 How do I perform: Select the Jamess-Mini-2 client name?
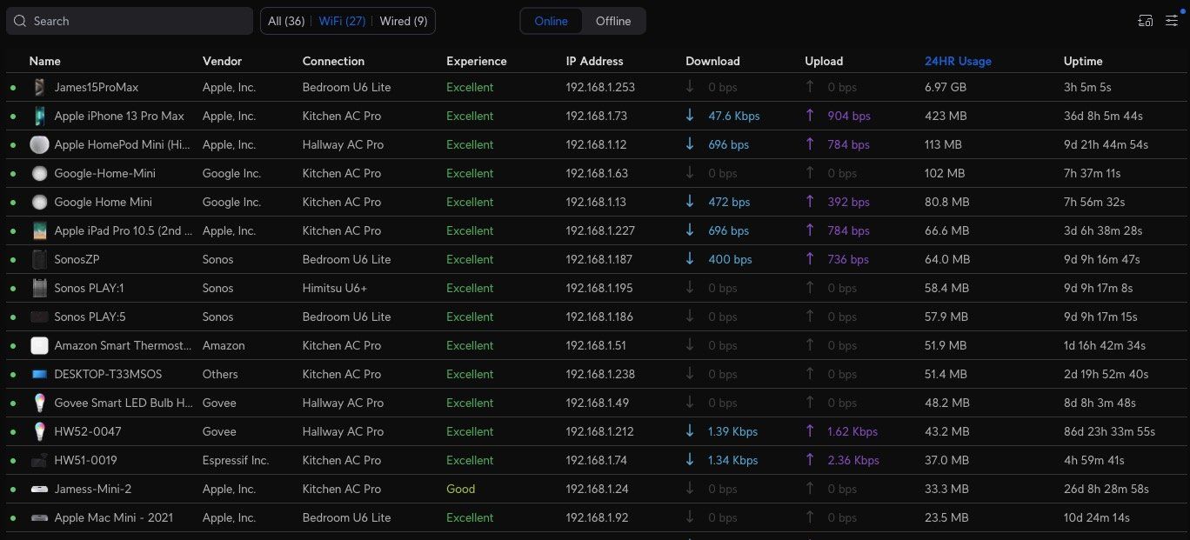point(93,489)
